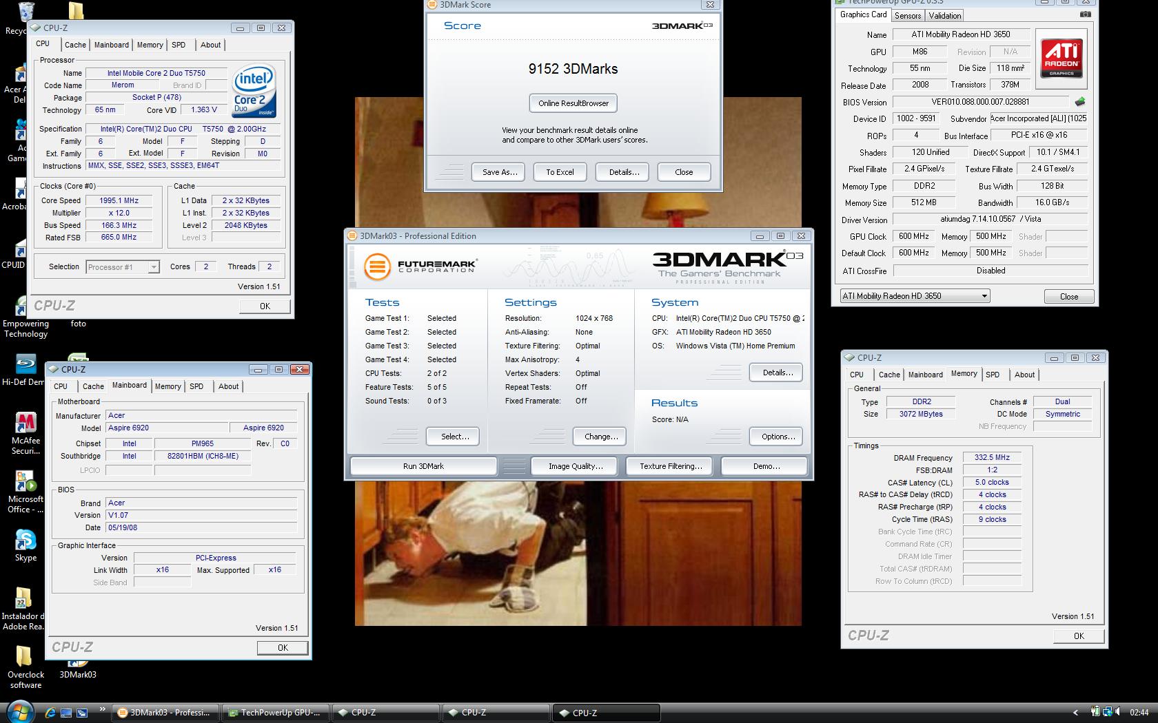
Task: Open SPD tab in Mainboard CPU-Z window
Action: [196, 386]
